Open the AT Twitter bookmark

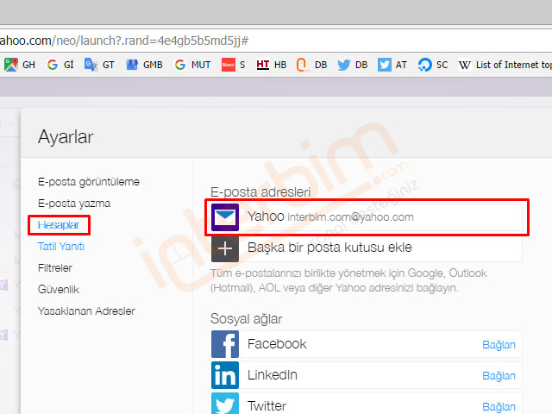pyautogui.click(x=392, y=65)
